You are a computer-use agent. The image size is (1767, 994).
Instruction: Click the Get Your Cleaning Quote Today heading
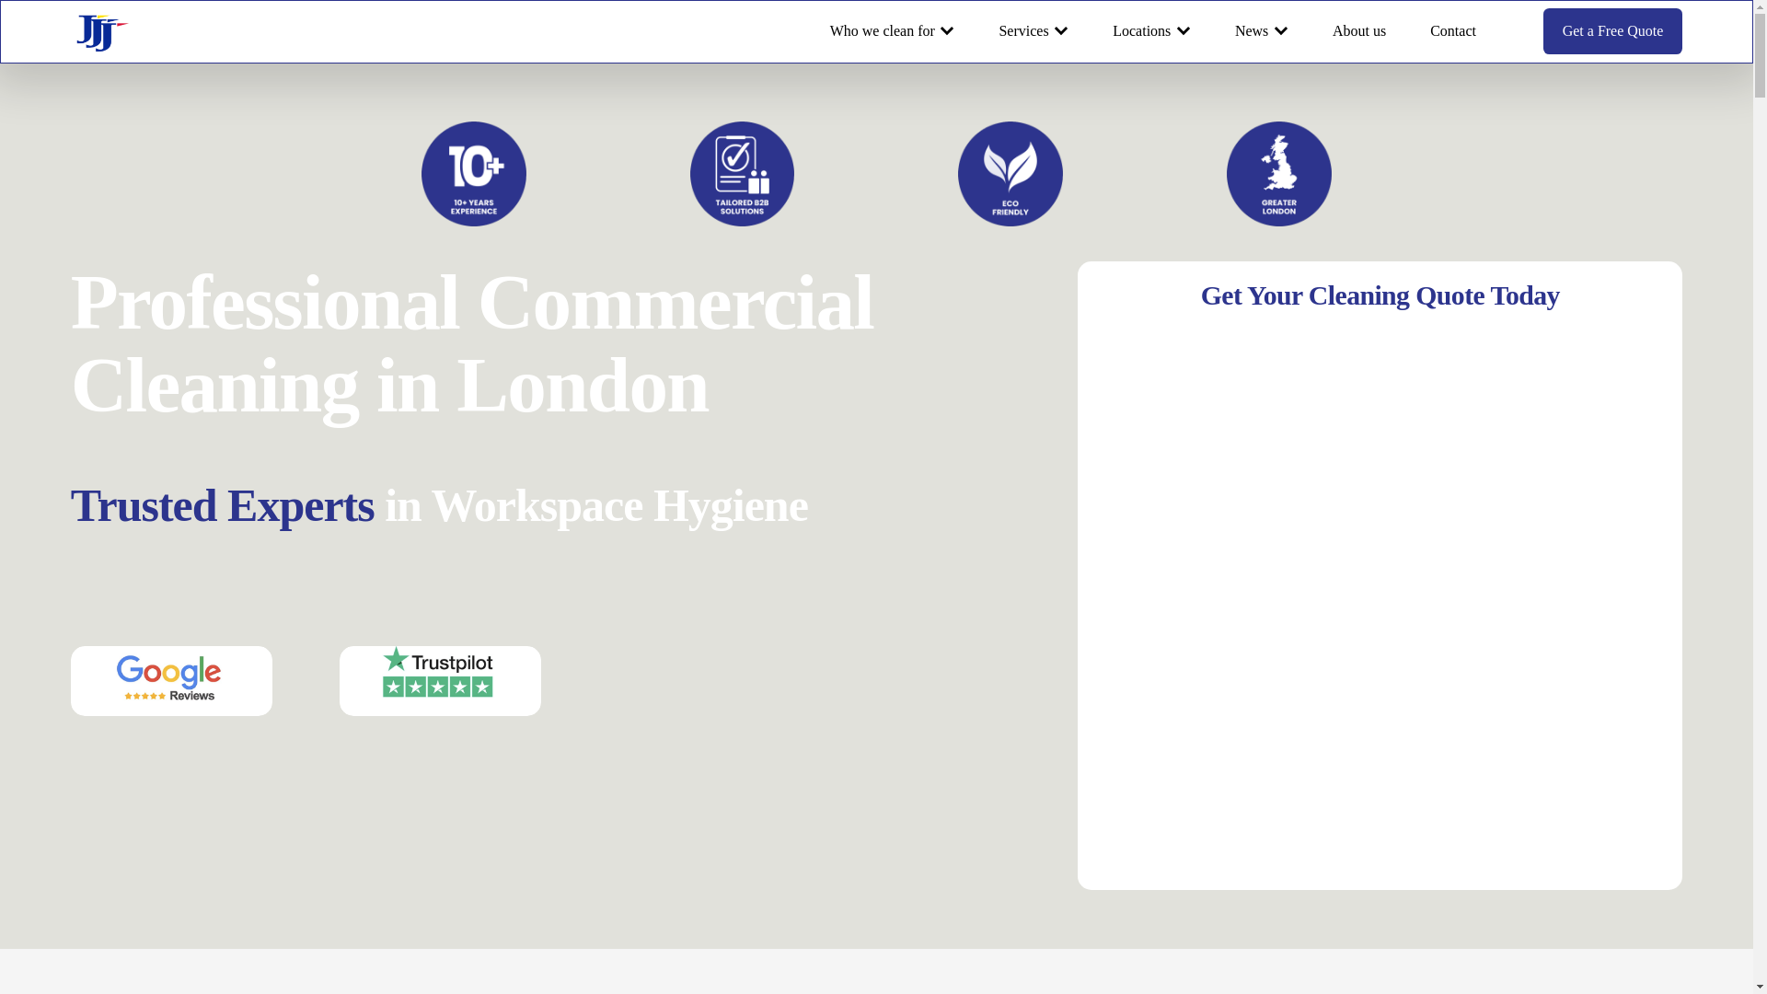[1380, 295]
